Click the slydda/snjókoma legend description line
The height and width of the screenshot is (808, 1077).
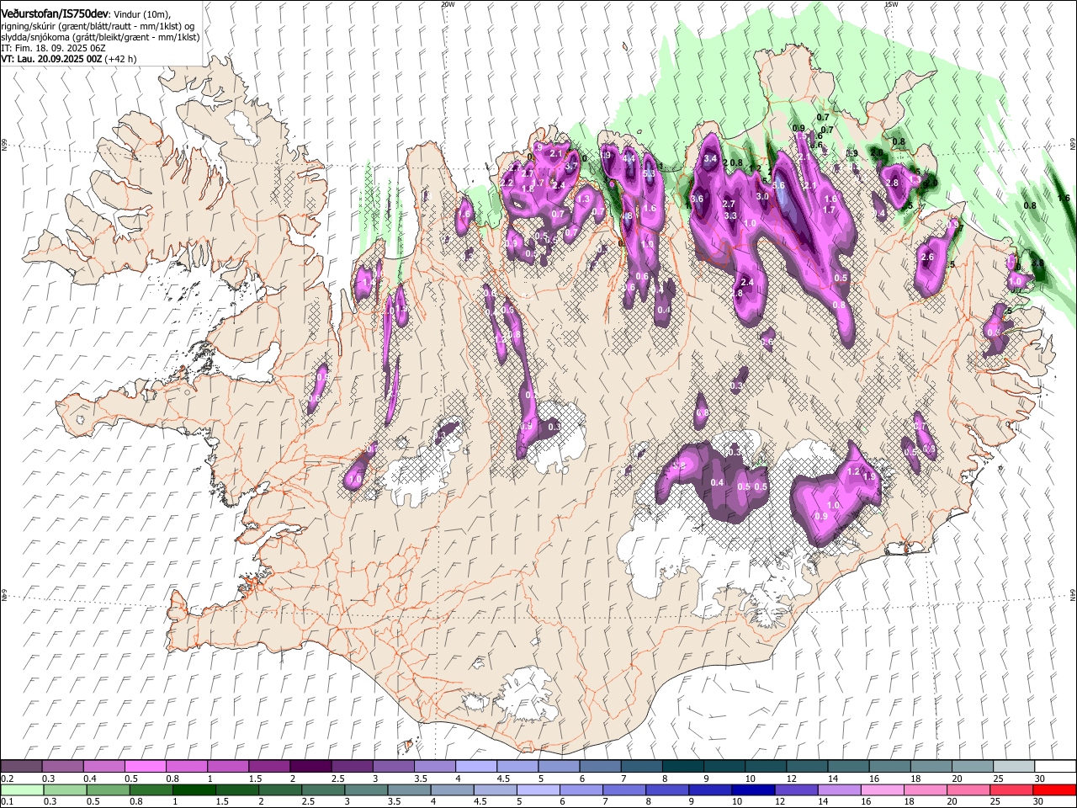point(100,37)
